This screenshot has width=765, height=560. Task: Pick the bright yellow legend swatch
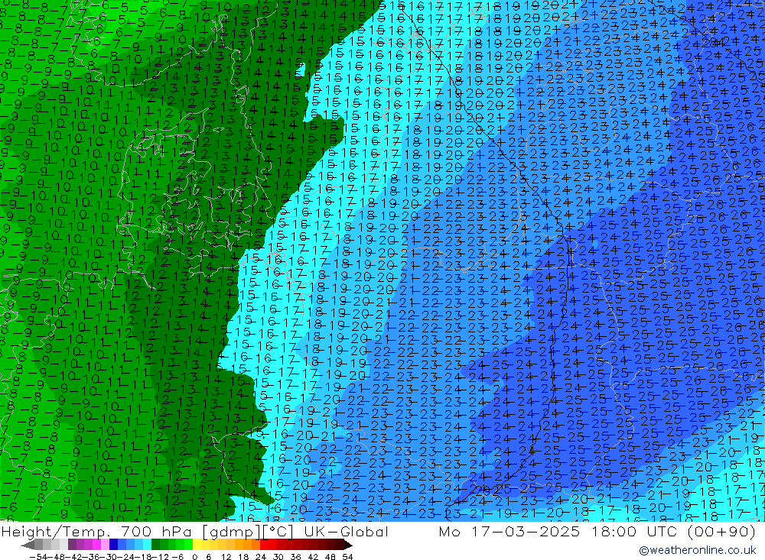197,545
